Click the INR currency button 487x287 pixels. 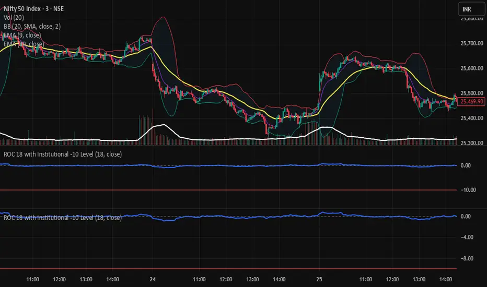click(x=471, y=9)
